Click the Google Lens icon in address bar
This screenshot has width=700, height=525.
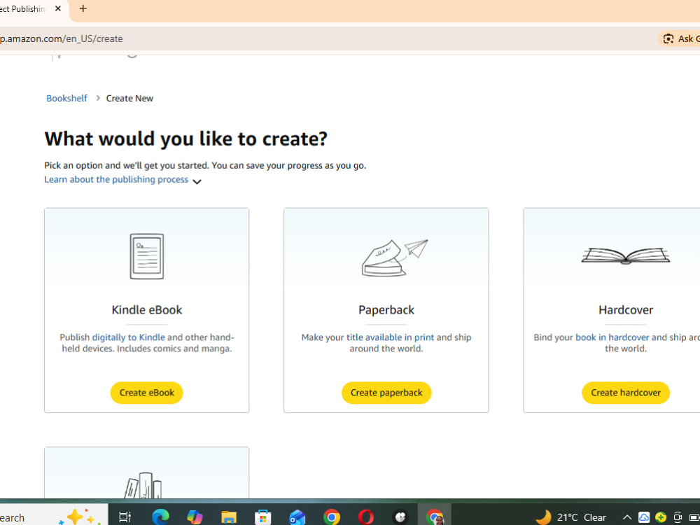668,38
